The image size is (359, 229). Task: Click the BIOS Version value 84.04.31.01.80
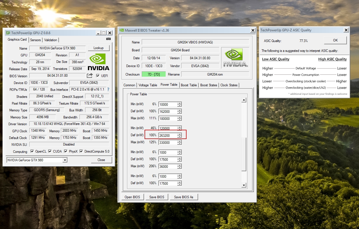[57, 76]
